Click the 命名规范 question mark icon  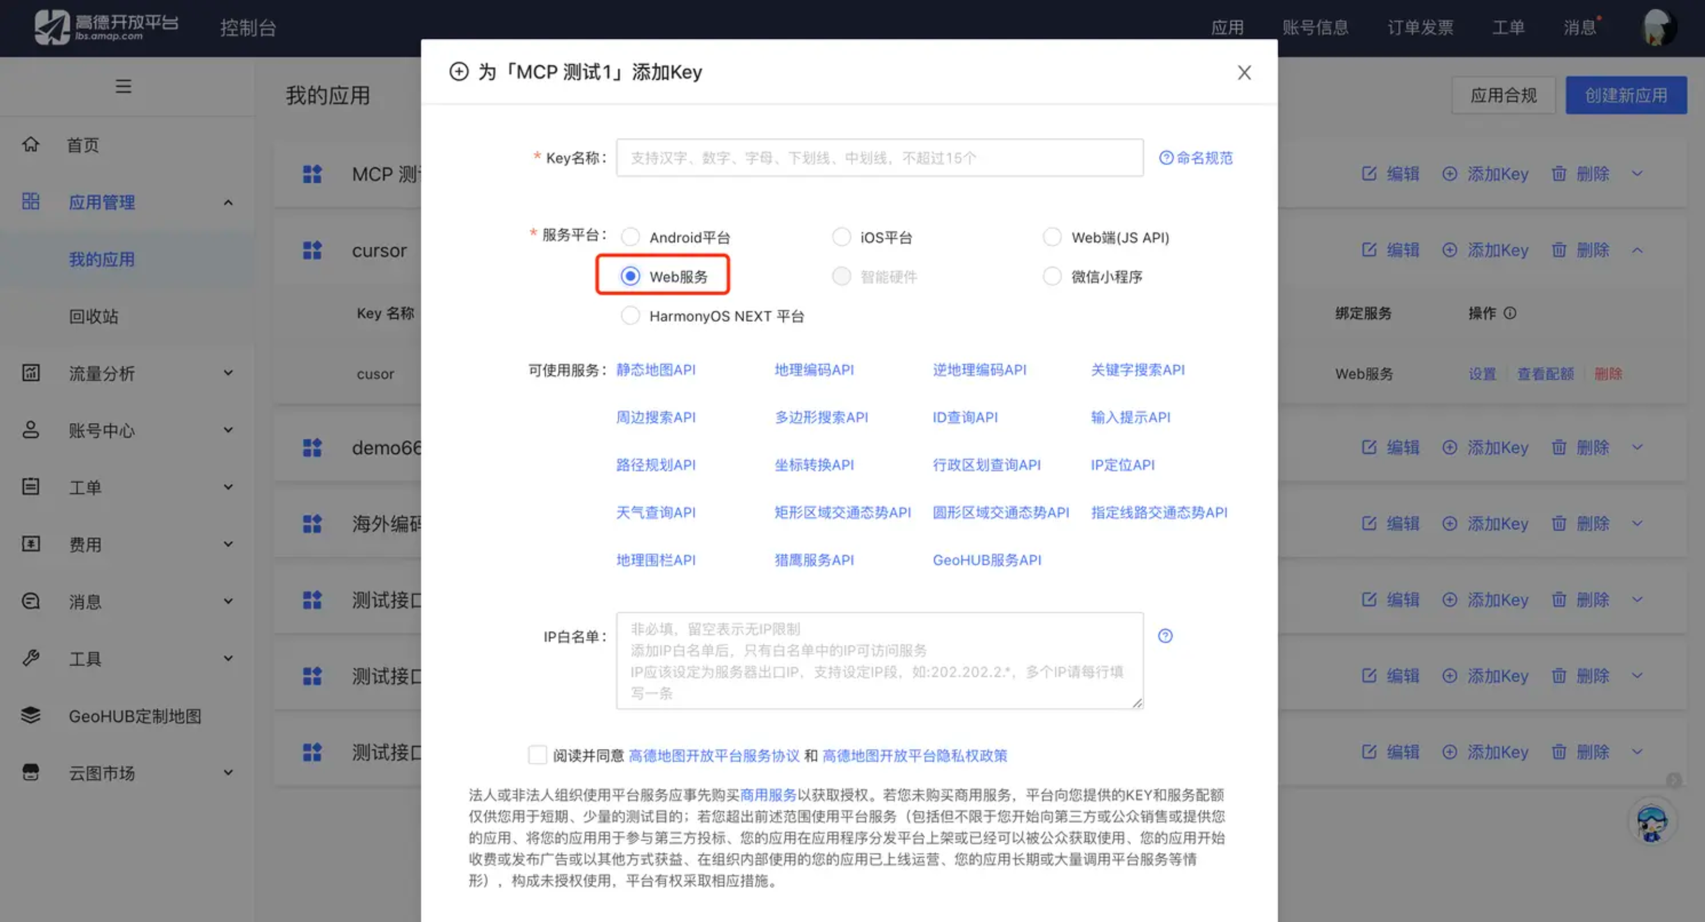pos(1166,158)
